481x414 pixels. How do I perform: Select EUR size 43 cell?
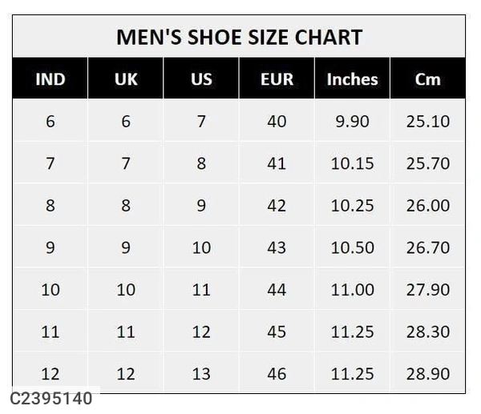tap(277, 247)
